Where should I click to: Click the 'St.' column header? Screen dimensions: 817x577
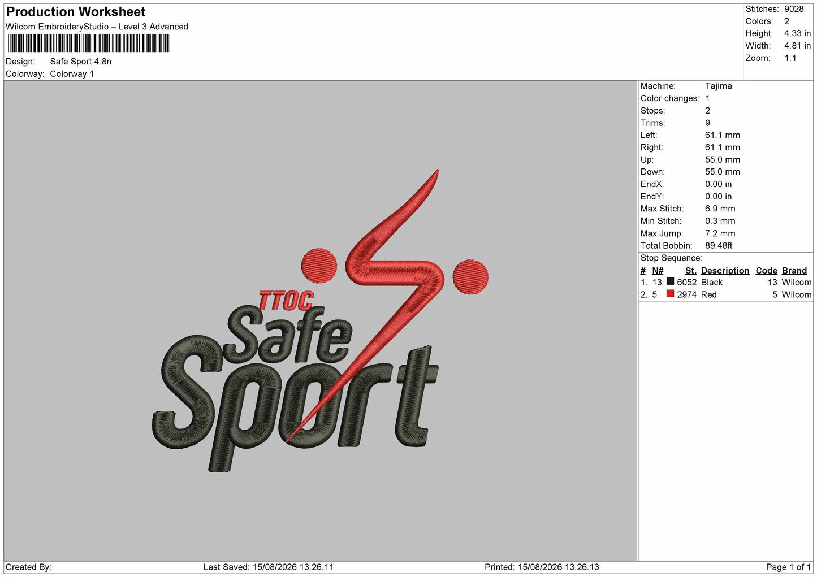pyautogui.click(x=691, y=271)
